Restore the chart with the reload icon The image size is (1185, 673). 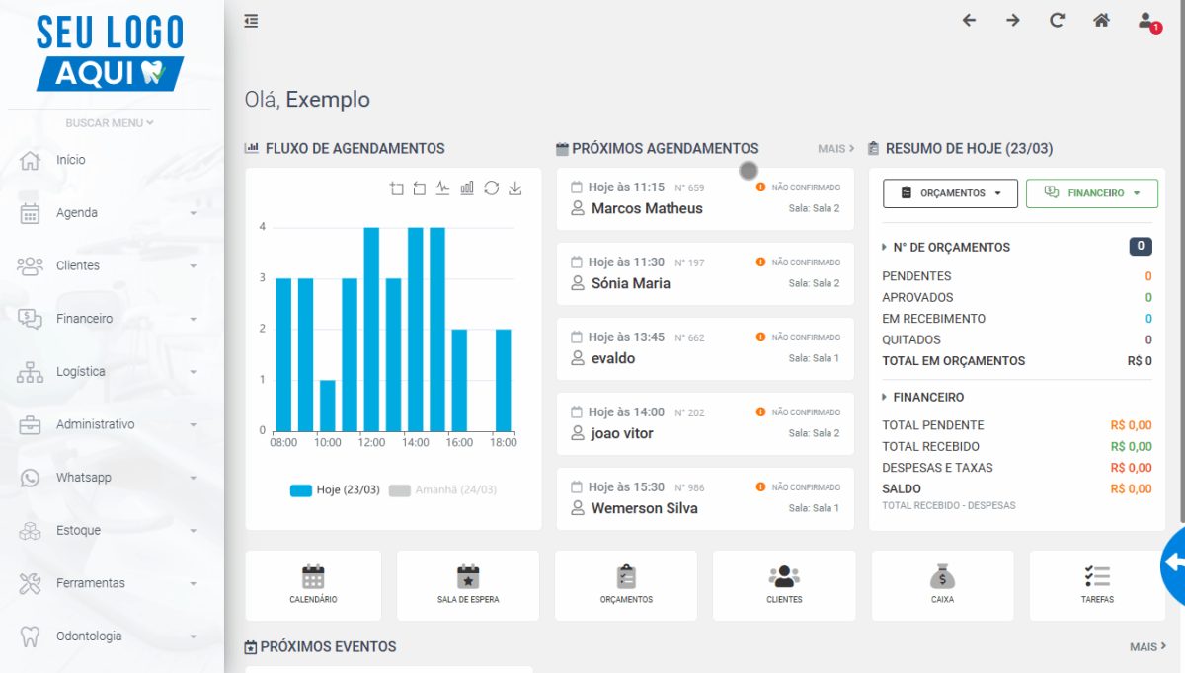coord(491,188)
